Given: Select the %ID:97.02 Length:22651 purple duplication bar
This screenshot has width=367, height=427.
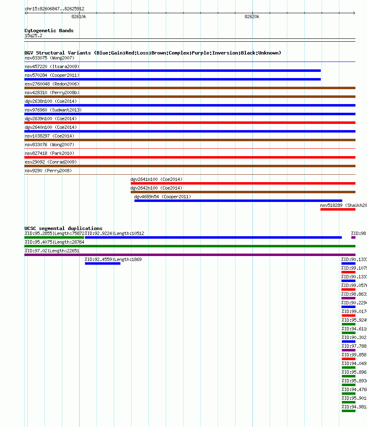Looking at the screenshot, I should pos(190,255).
